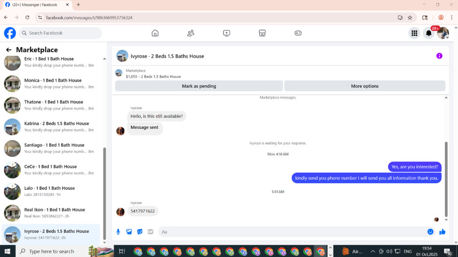458x257 pixels.
Task: Open Facebook home via logo
Action: pyautogui.click(x=10, y=33)
